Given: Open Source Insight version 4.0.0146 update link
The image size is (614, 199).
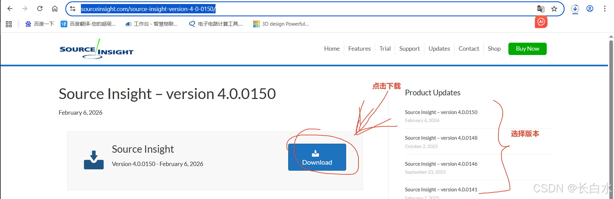Looking at the screenshot, I should (x=441, y=164).
